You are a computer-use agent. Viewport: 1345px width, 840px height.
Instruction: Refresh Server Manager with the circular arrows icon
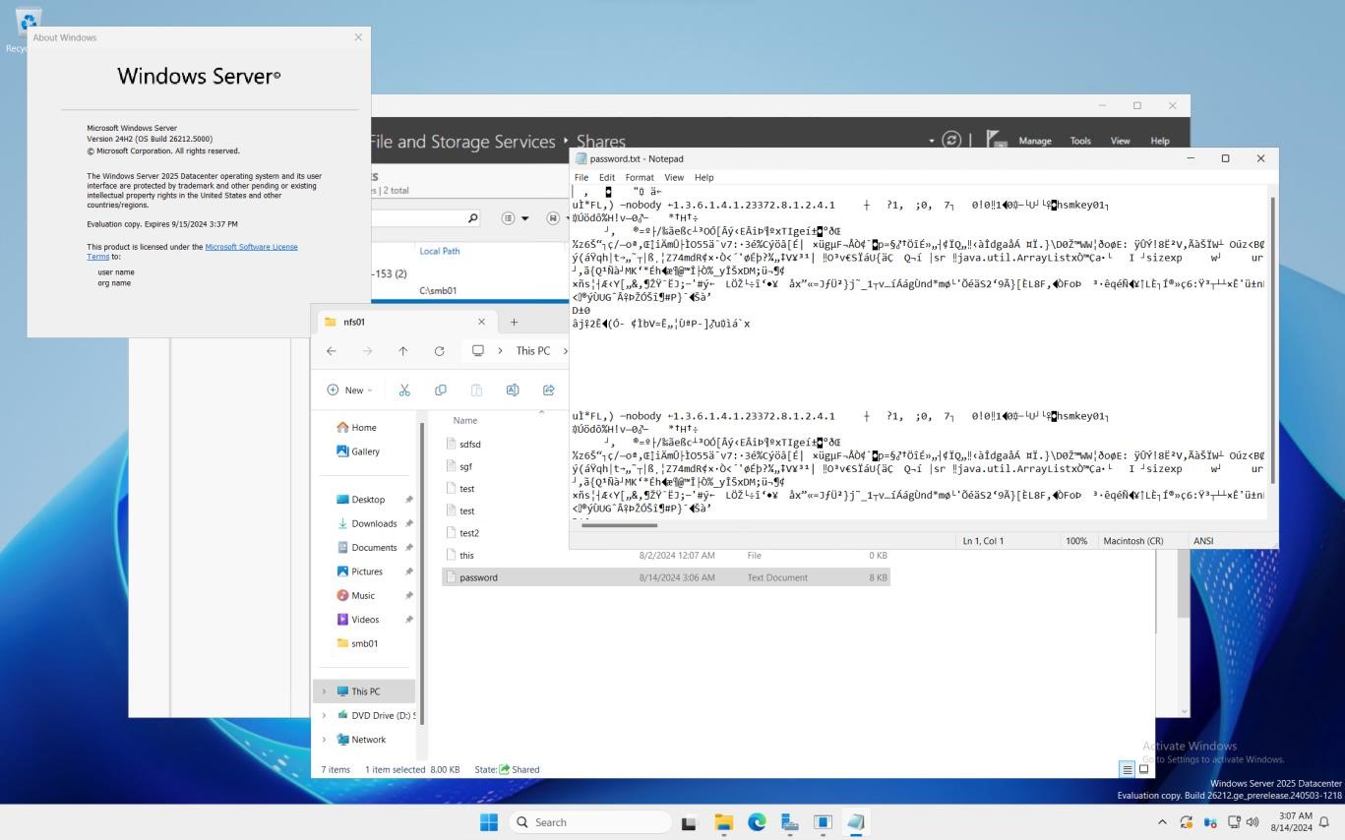click(951, 140)
